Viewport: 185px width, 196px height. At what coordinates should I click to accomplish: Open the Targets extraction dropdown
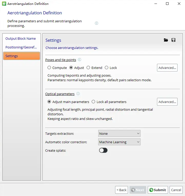click(119, 133)
